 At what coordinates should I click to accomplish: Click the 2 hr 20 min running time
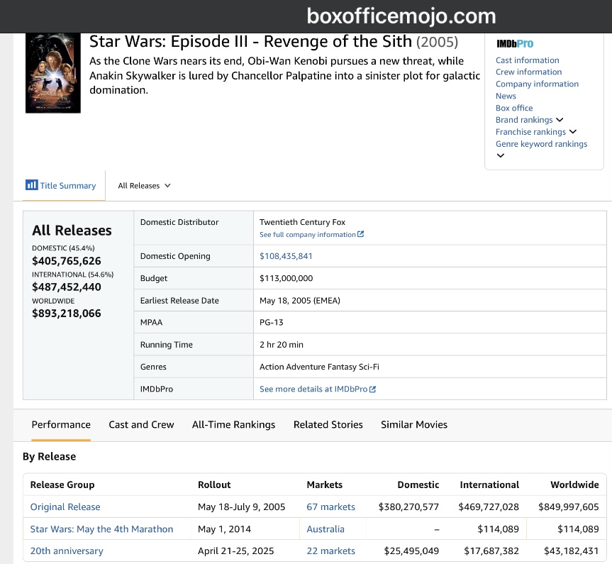[281, 345]
